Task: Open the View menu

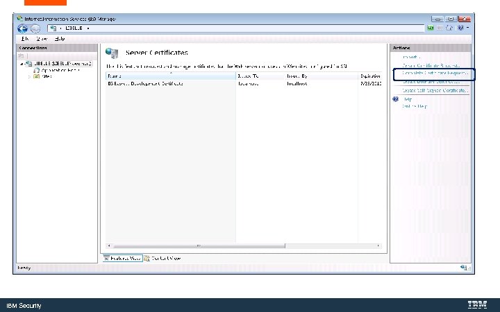Action: click(x=42, y=39)
